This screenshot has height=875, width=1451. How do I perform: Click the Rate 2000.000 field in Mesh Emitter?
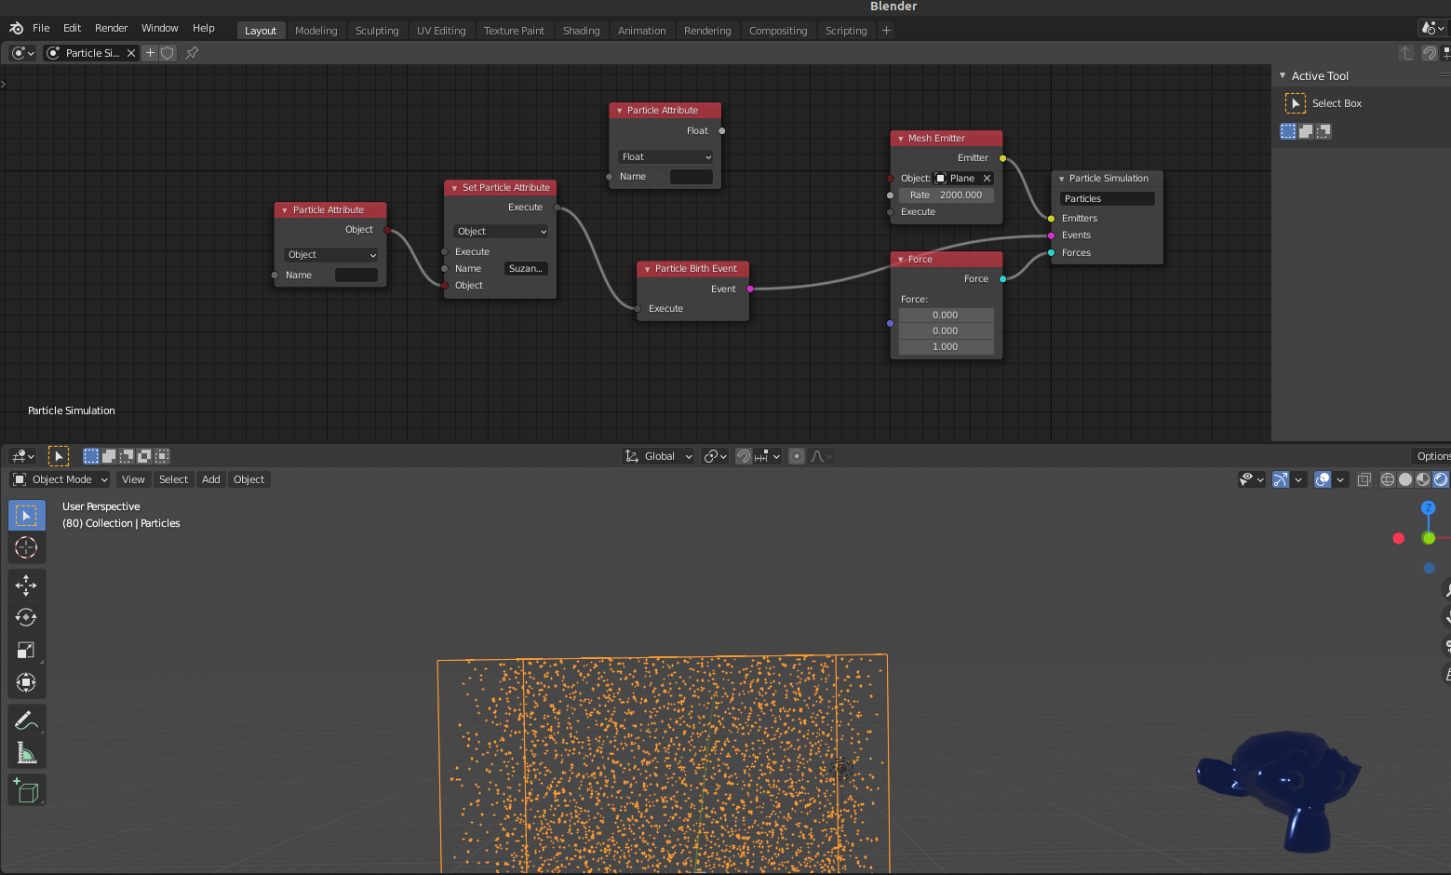point(946,195)
